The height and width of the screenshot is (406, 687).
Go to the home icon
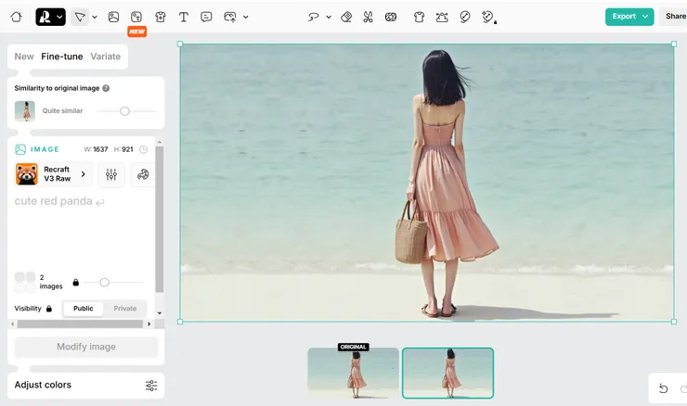coord(17,17)
